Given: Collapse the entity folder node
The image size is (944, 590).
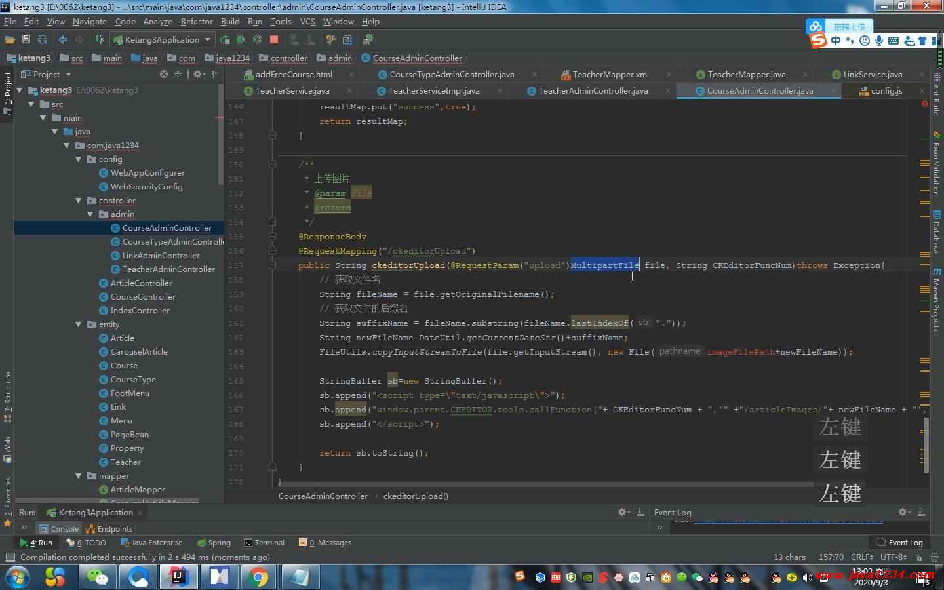Looking at the screenshot, I should pos(79,324).
